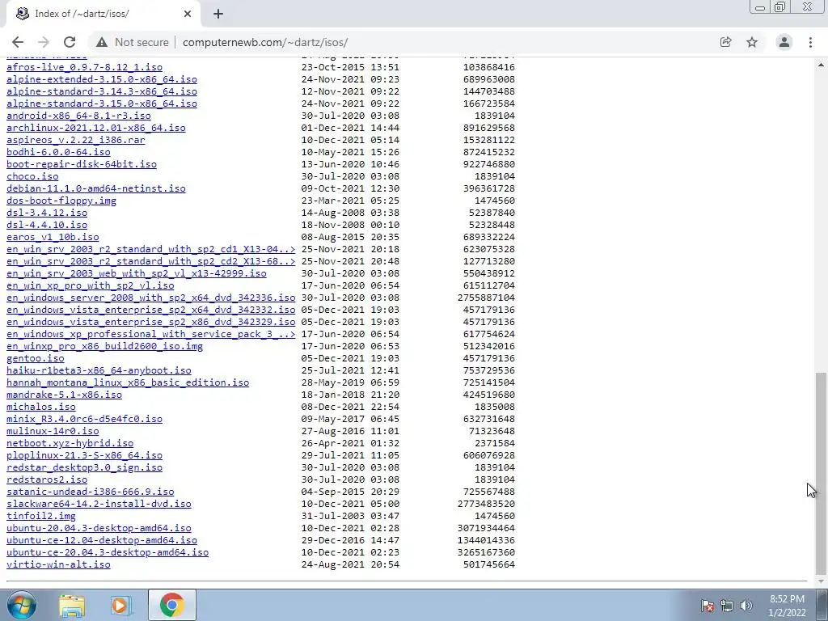Open slackware64-14.2-install-dvd.iso link
The height and width of the screenshot is (621, 828).
99,505
